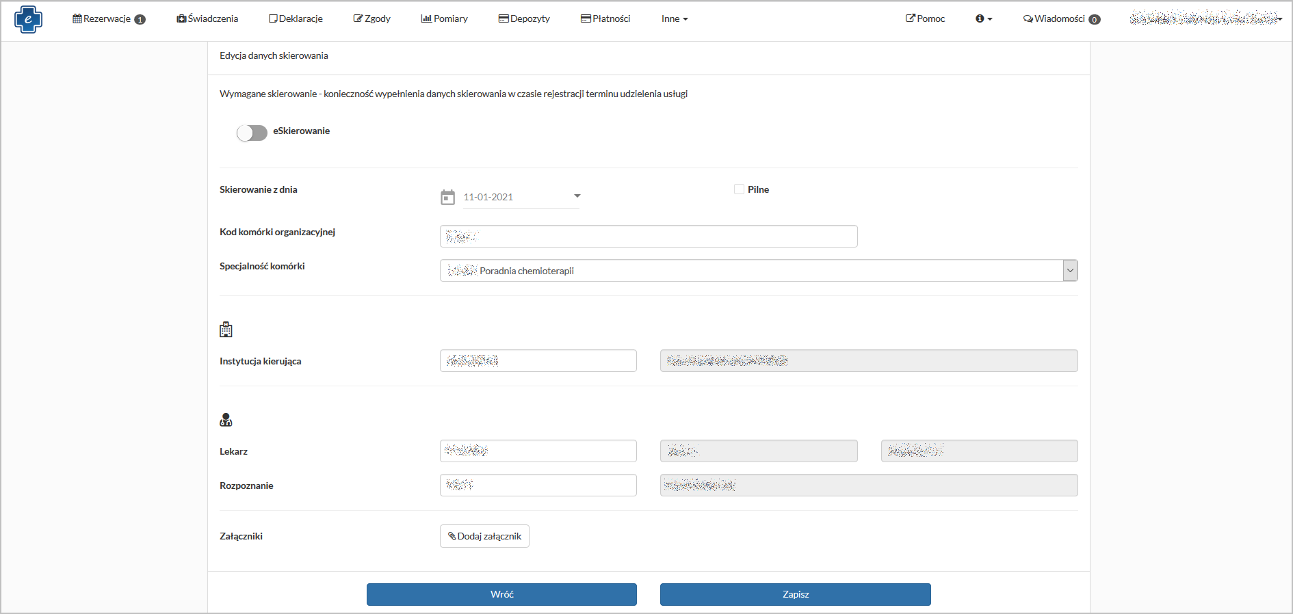Open the Płatności page

[x=605, y=19]
